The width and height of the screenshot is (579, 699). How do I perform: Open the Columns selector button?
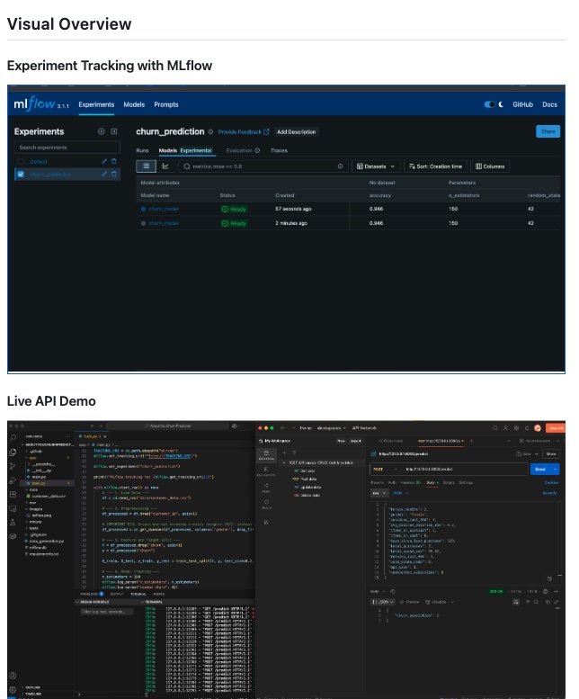coord(490,166)
